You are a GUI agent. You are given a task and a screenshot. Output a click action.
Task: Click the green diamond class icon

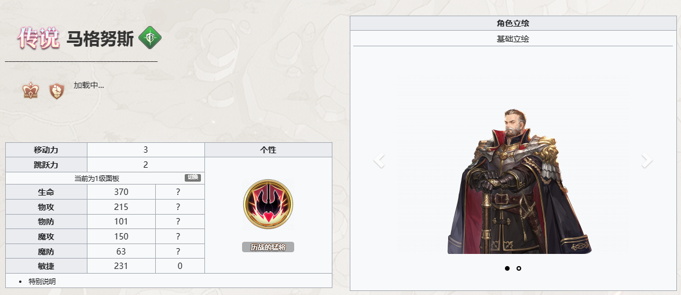coord(150,37)
